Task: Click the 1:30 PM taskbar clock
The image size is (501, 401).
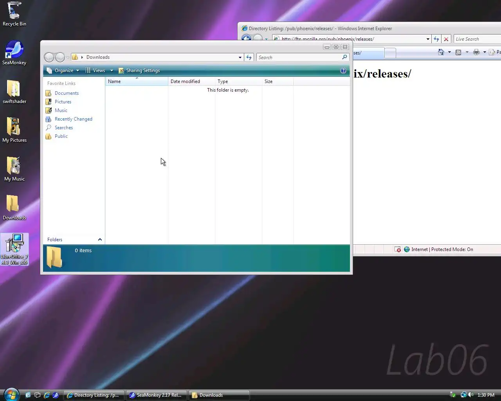Action: 486,395
